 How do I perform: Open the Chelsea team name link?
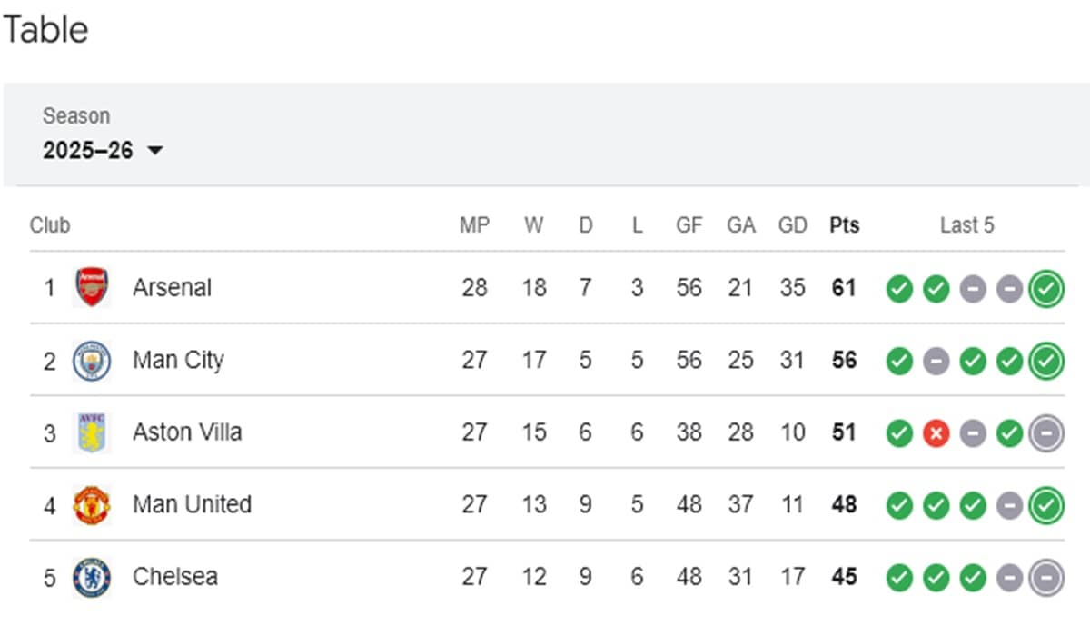[175, 577]
